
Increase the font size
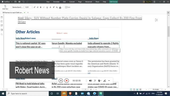coord(35,7)
